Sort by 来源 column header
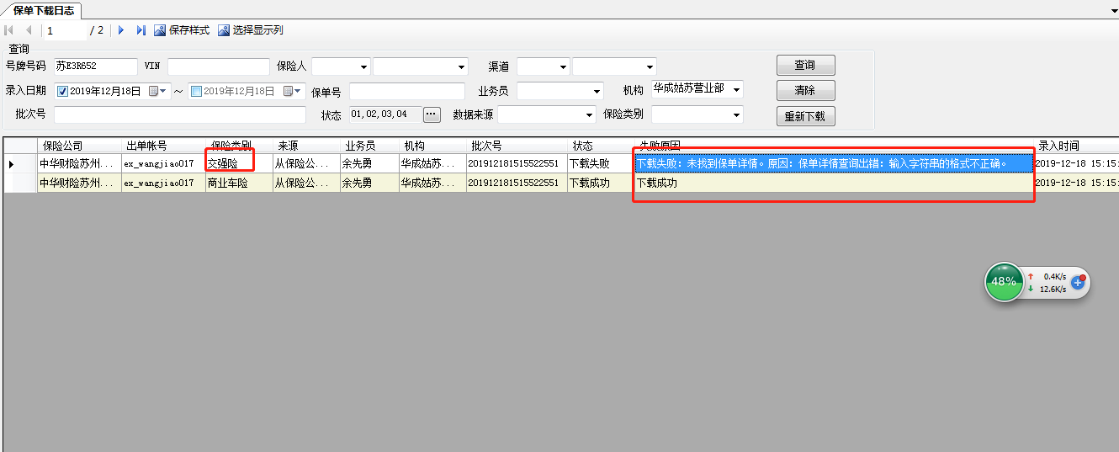Screen dimensions: 1119x452 [x=306, y=146]
